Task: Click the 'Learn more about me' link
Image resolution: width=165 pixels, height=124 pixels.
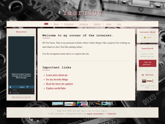Action: point(57,75)
